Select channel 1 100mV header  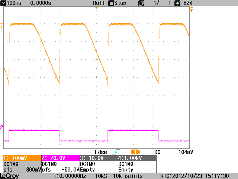(22, 158)
